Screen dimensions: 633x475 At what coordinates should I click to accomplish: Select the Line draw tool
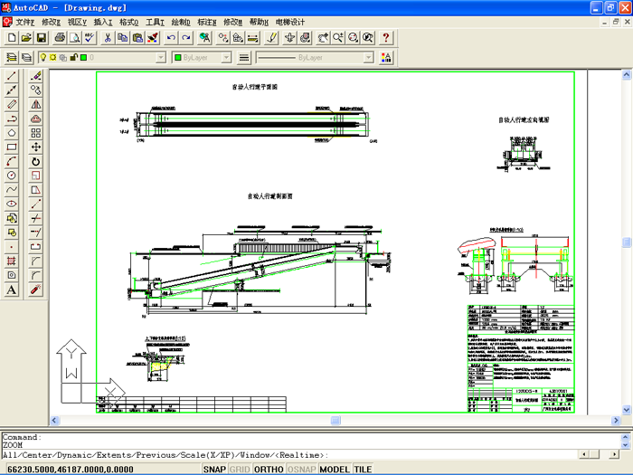[x=12, y=76]
